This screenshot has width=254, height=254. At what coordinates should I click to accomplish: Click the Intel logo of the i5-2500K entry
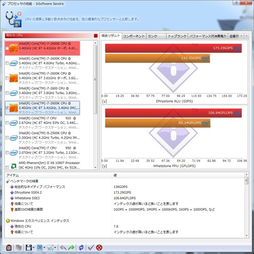14,138
